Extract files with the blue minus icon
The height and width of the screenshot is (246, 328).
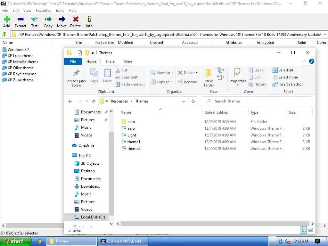point(20,22)
